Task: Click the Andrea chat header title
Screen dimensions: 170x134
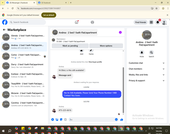Action: coord(78,33)
